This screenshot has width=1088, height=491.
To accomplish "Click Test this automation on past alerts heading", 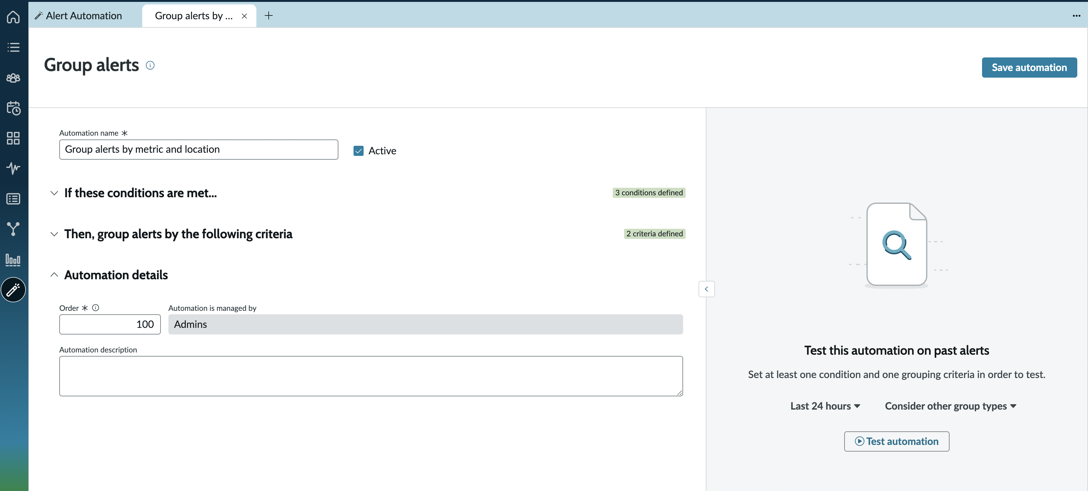I will 897,350.
